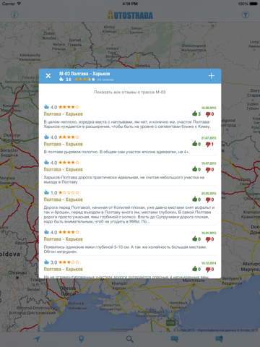
Task: Tap the review text starting "Появились одиночные ямки"
Action: (x=125, y=249)
